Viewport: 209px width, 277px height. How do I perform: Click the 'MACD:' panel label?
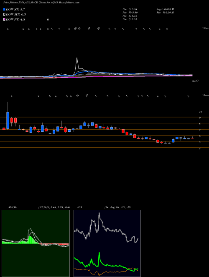click(13, 207)
